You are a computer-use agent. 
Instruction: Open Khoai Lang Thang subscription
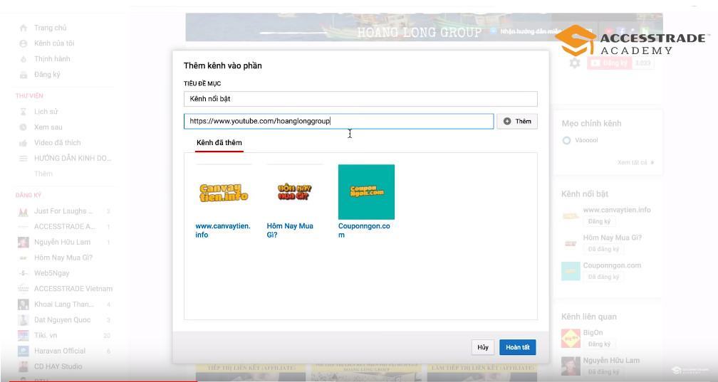[x=64, y=304]
